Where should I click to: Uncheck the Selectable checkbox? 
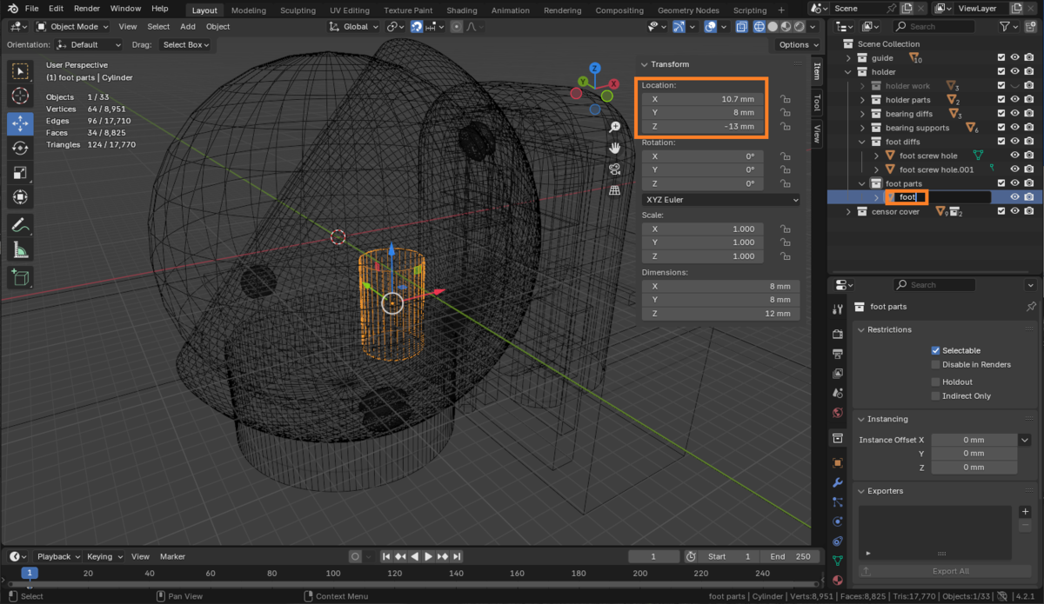[936, 350]
